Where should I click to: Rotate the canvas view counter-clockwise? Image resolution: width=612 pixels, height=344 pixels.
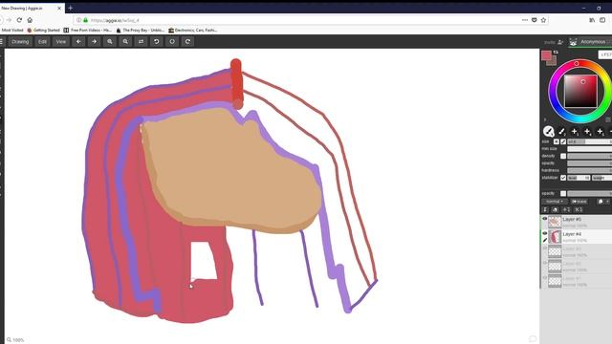[x=157, y=41]
